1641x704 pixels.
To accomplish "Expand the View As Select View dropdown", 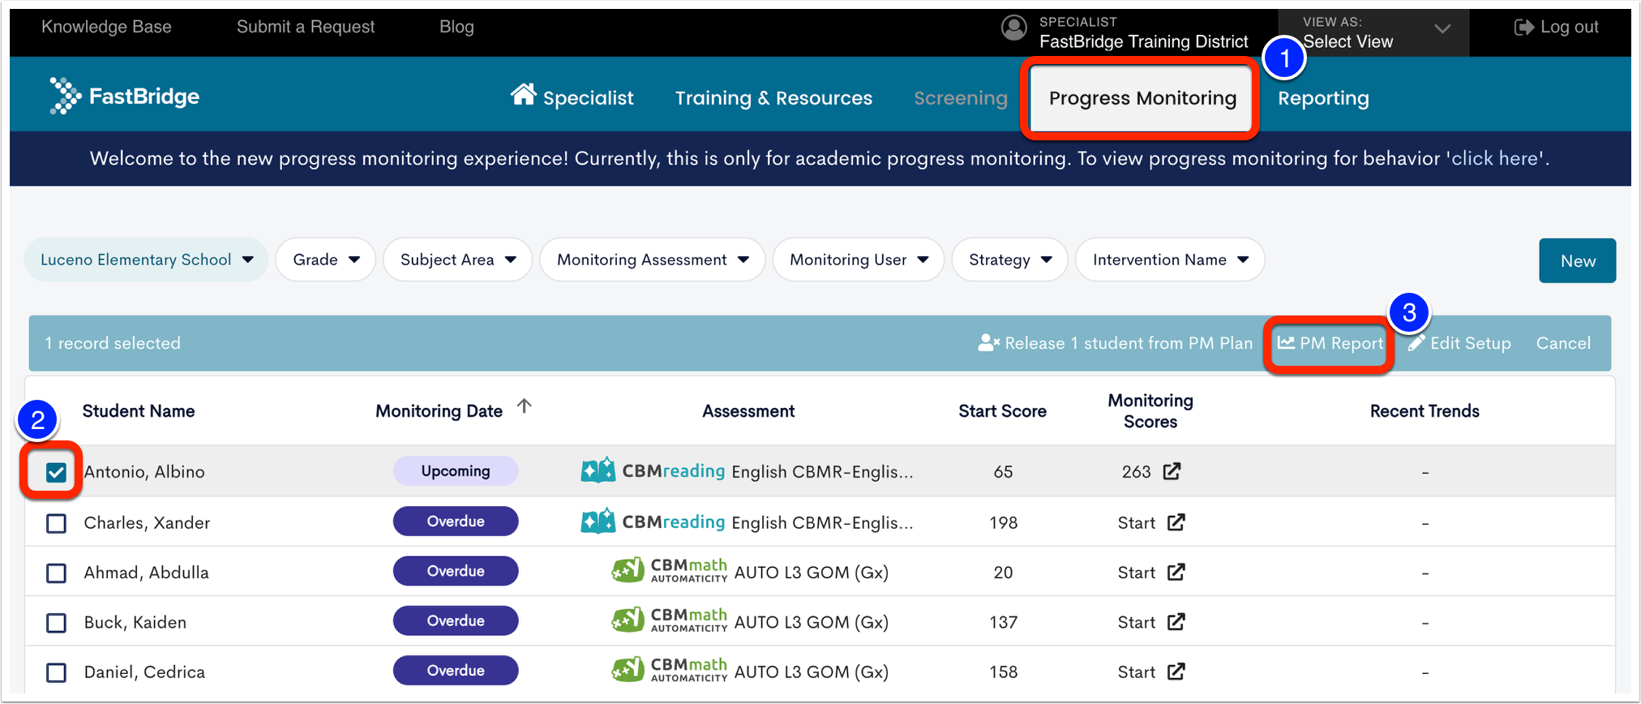I will click(1373, 32).
